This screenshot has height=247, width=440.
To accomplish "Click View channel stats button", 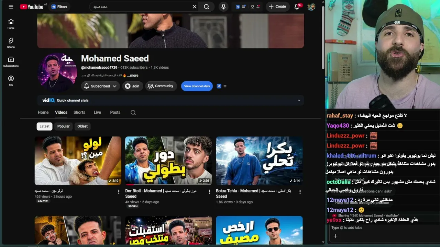I will pos(197,86).
